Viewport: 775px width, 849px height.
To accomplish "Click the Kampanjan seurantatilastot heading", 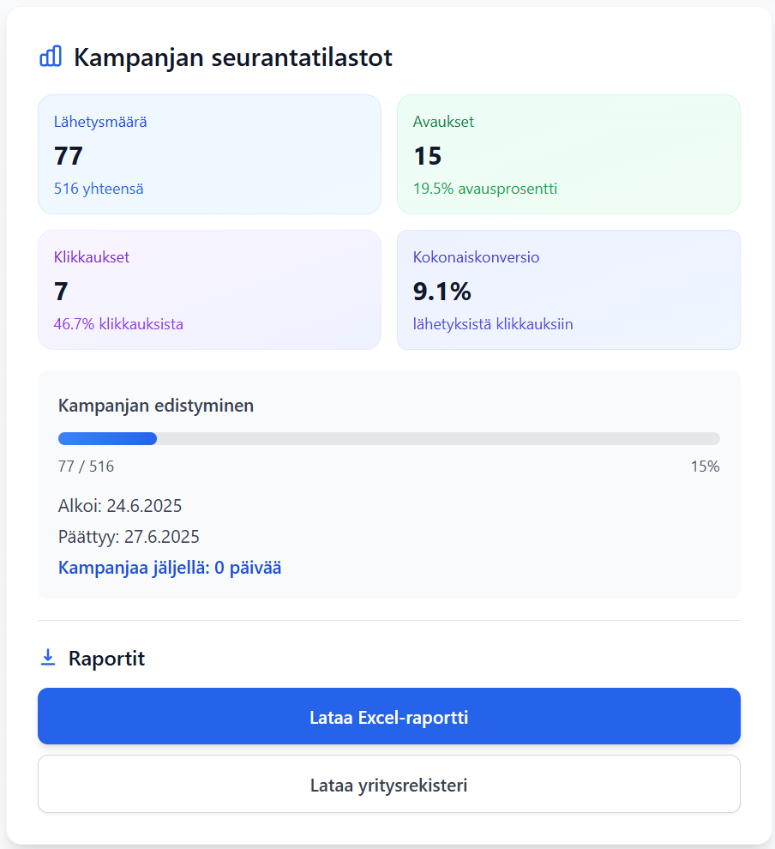I will click(232, 57).
